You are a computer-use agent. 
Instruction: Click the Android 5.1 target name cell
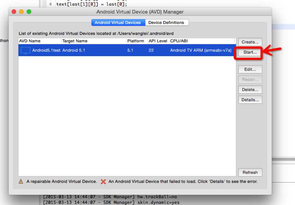[x=74, y=50]
